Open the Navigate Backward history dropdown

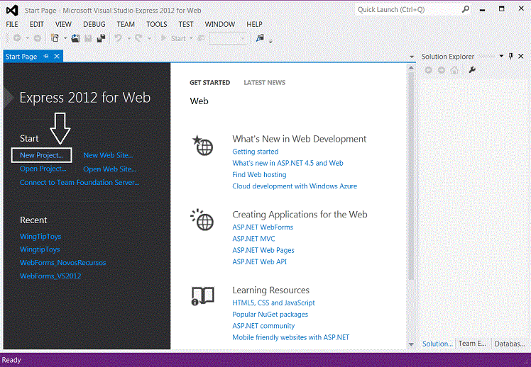[x=28, y=38]
